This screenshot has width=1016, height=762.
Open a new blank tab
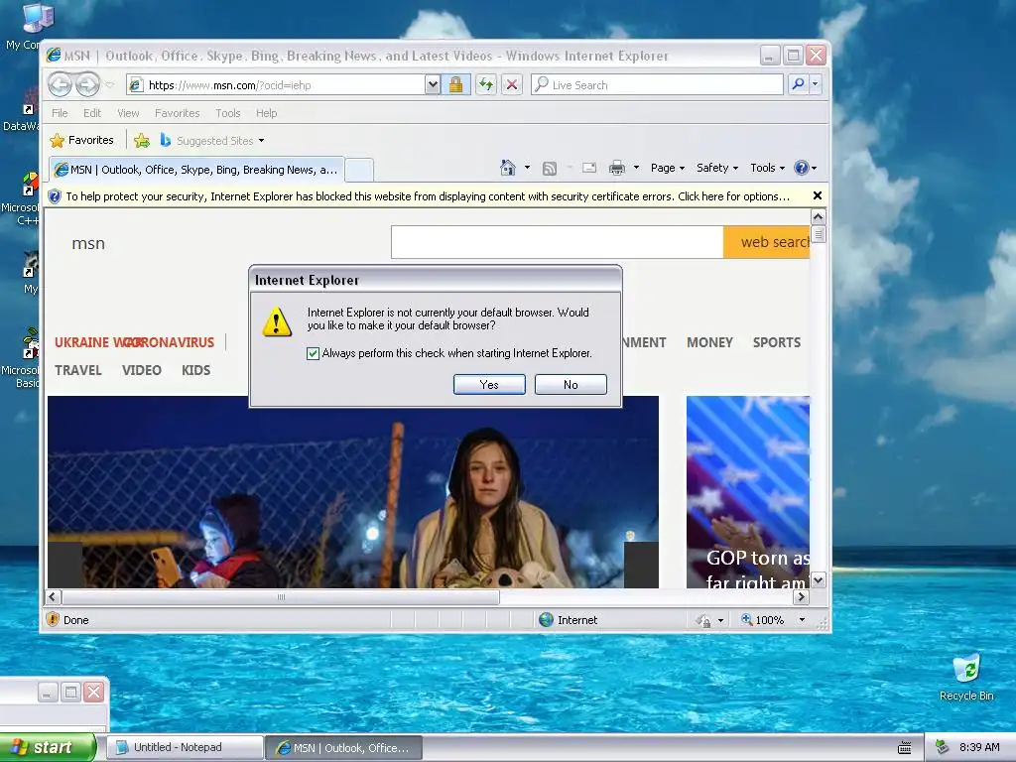click(x=359, y=170)
